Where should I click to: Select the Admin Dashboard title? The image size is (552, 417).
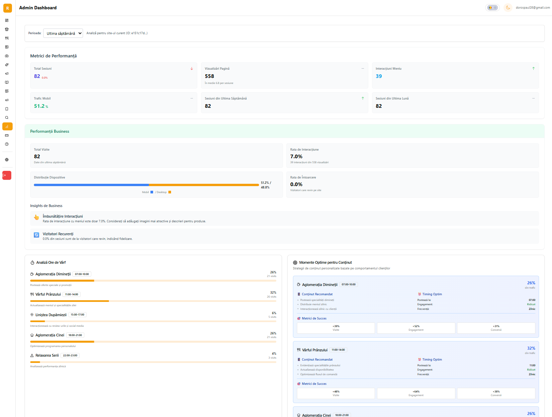38,8
